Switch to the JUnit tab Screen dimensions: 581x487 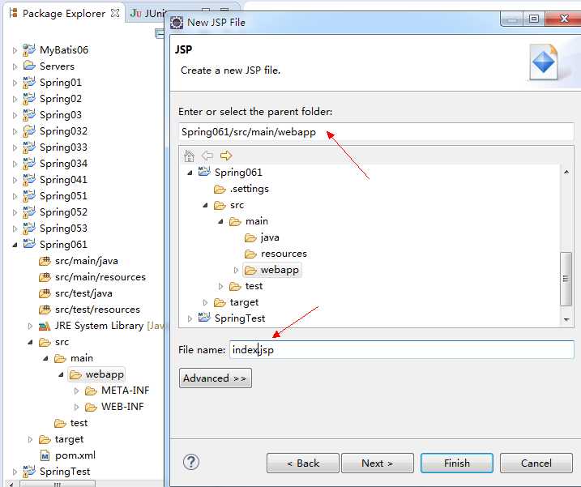coord(147,13)
